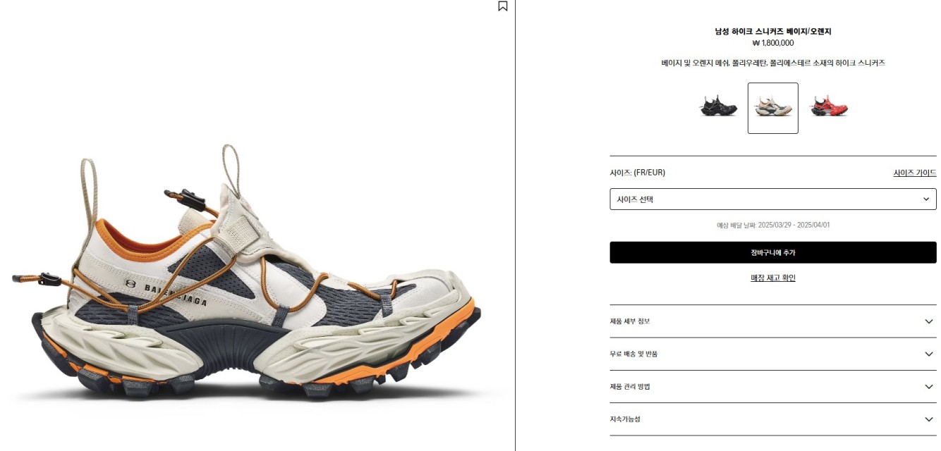This screenshot has width=941, height=451.
Task: Click the chevron beside 무료 배송 및 반품
Action: pyautogui.click(x=928, y=354)
